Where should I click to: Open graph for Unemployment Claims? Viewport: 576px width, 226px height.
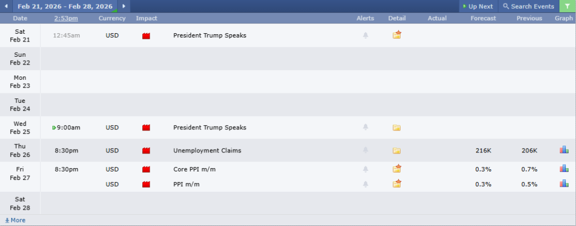(564, 150)
